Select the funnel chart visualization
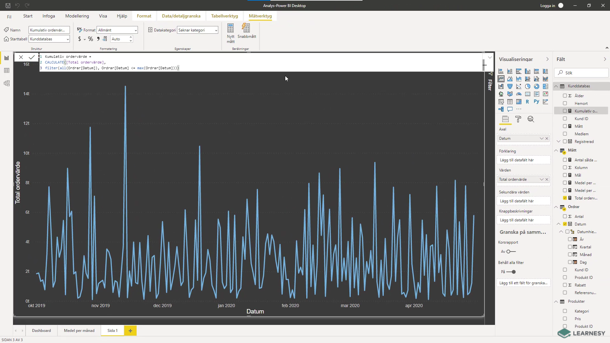This screenshot has height=343, width=610. 510,86
